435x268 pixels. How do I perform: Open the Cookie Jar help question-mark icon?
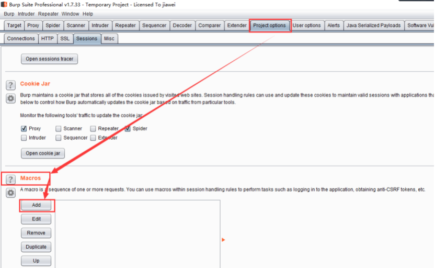pos(10,85)
